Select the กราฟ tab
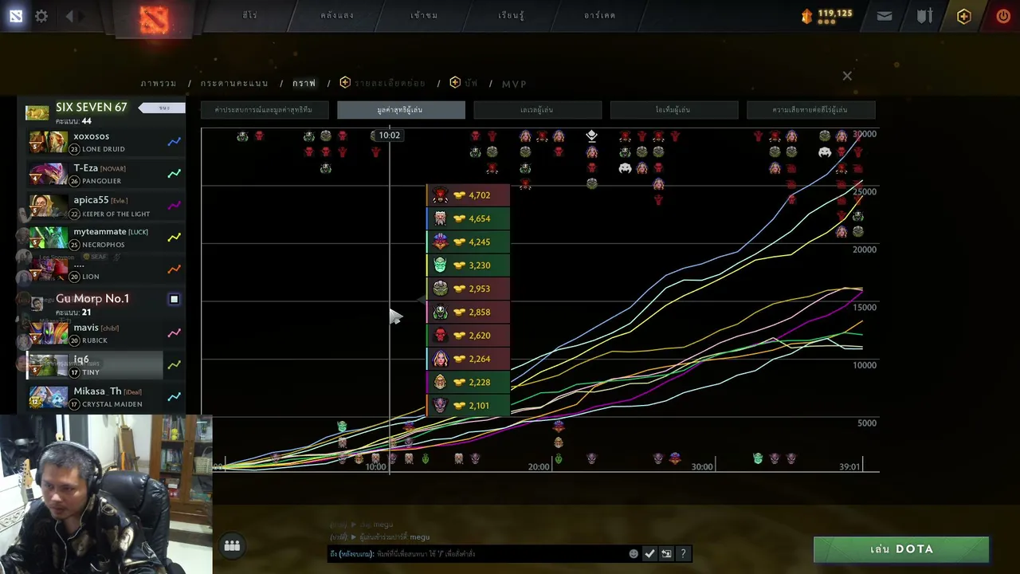 click(x=304, y=83)
